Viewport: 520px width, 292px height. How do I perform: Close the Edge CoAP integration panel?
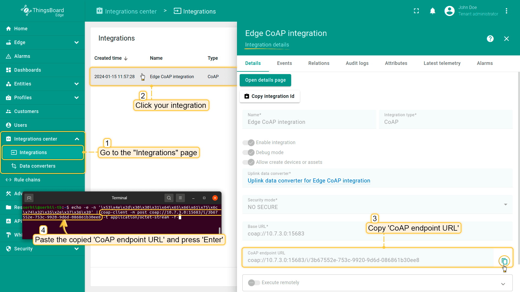tap(506, 39)
